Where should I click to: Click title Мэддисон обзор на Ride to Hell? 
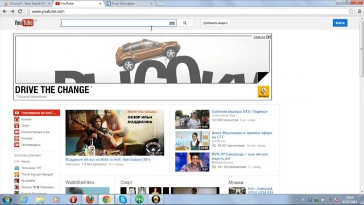click(108, 159)
